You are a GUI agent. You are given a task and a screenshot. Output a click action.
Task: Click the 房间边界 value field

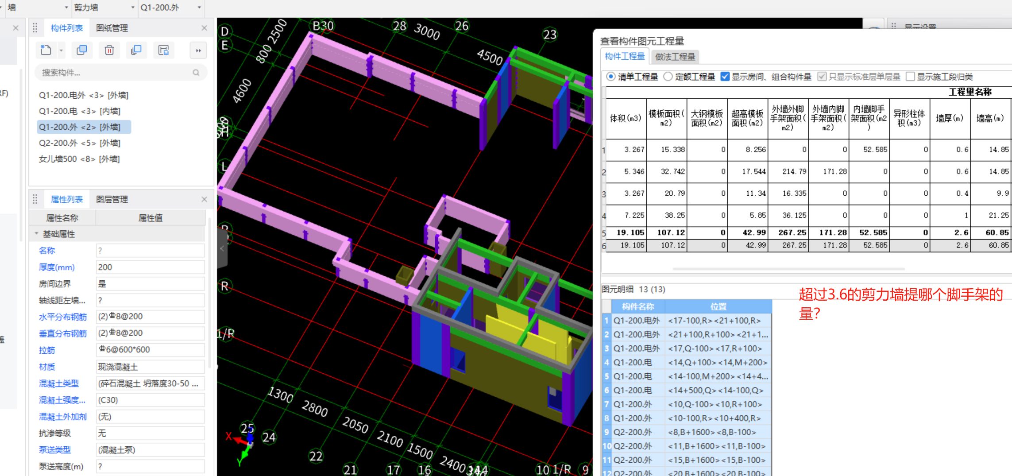[151, 284]
